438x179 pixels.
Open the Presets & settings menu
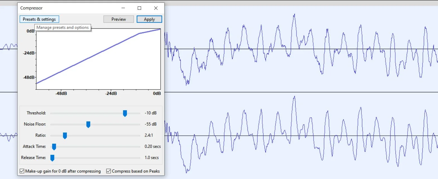click(x=39, y=19)
